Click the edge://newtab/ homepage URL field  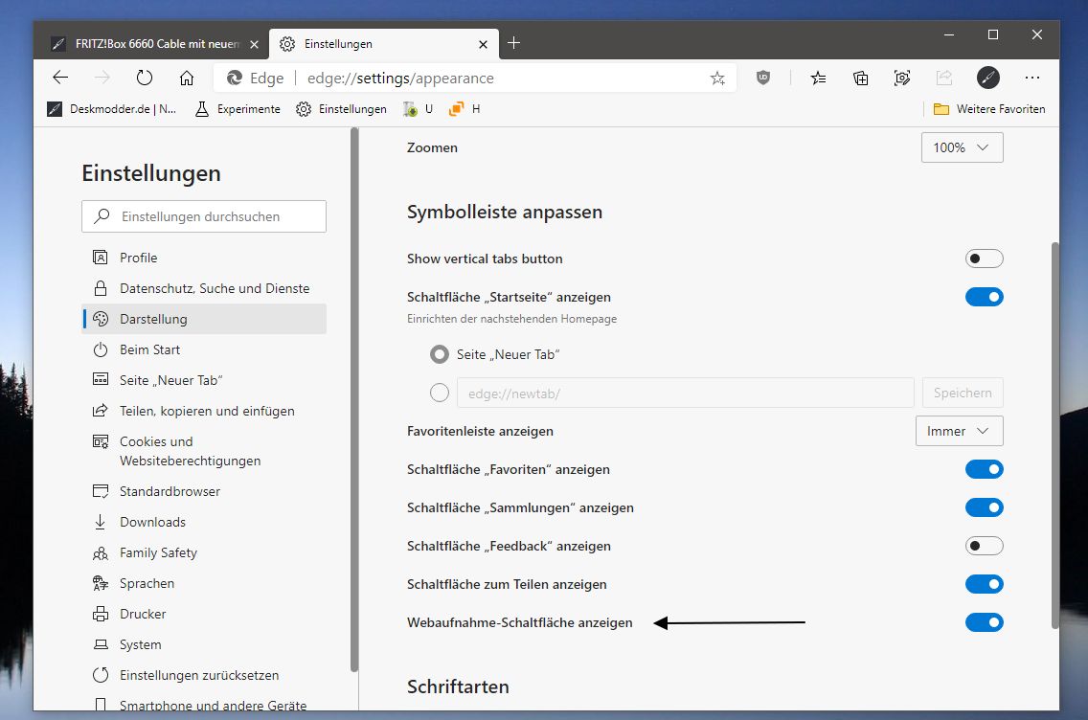tap(685, 393)
